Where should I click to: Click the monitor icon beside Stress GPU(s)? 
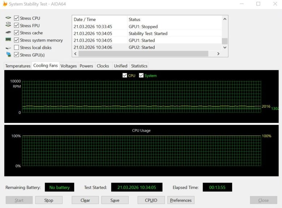tap(8, 55)
